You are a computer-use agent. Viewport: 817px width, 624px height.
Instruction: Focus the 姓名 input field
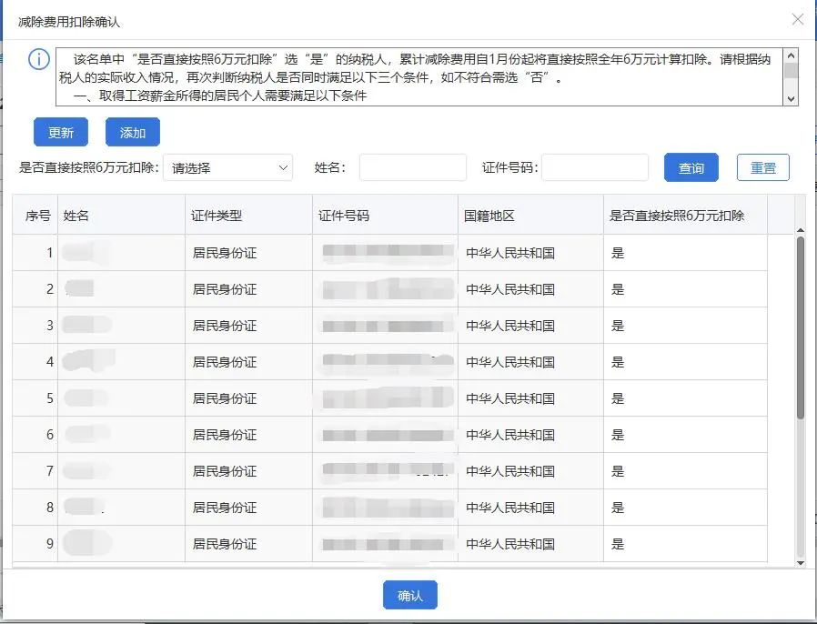tap(413, 167)
